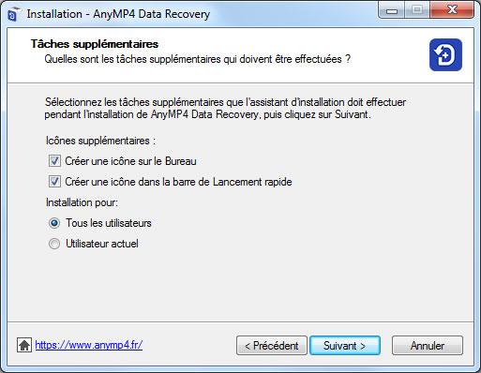Open the https://www.anymp4.fr/ link
The width and height of the screenshot is (481, 373).
pos(89,345)
